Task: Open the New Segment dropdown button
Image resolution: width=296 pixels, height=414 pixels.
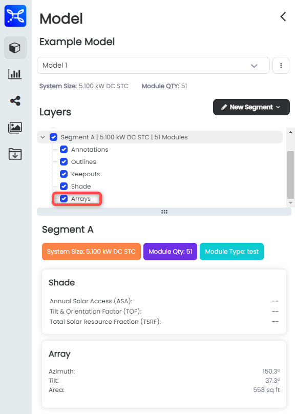Action: point(251,107)
